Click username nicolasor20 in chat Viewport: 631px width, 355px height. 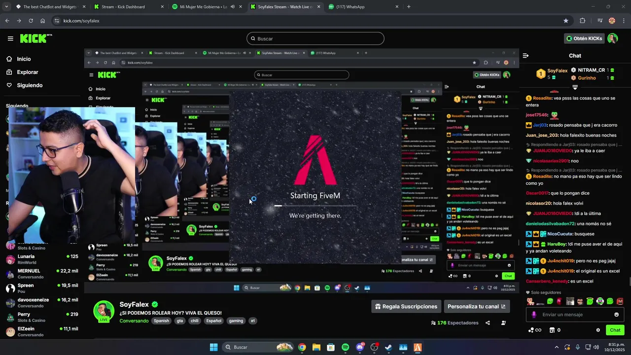click(538, 203)
